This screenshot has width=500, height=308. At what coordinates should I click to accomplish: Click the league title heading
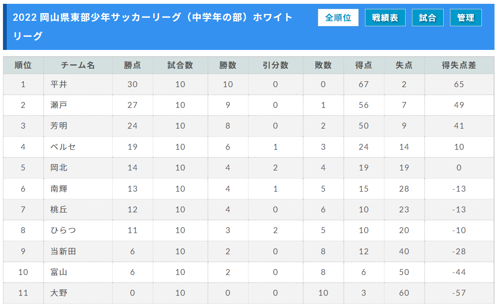point(152,26)
